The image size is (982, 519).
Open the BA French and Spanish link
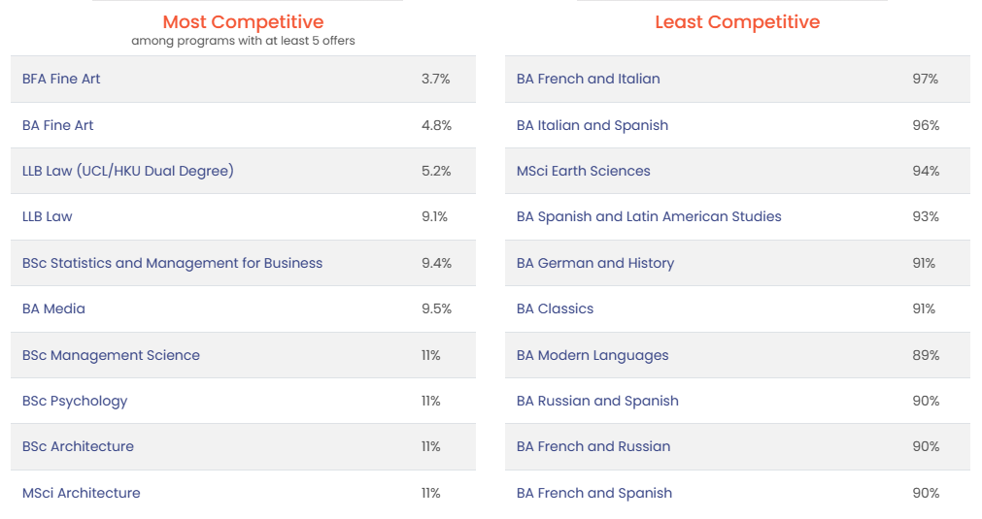coord(594,493)
